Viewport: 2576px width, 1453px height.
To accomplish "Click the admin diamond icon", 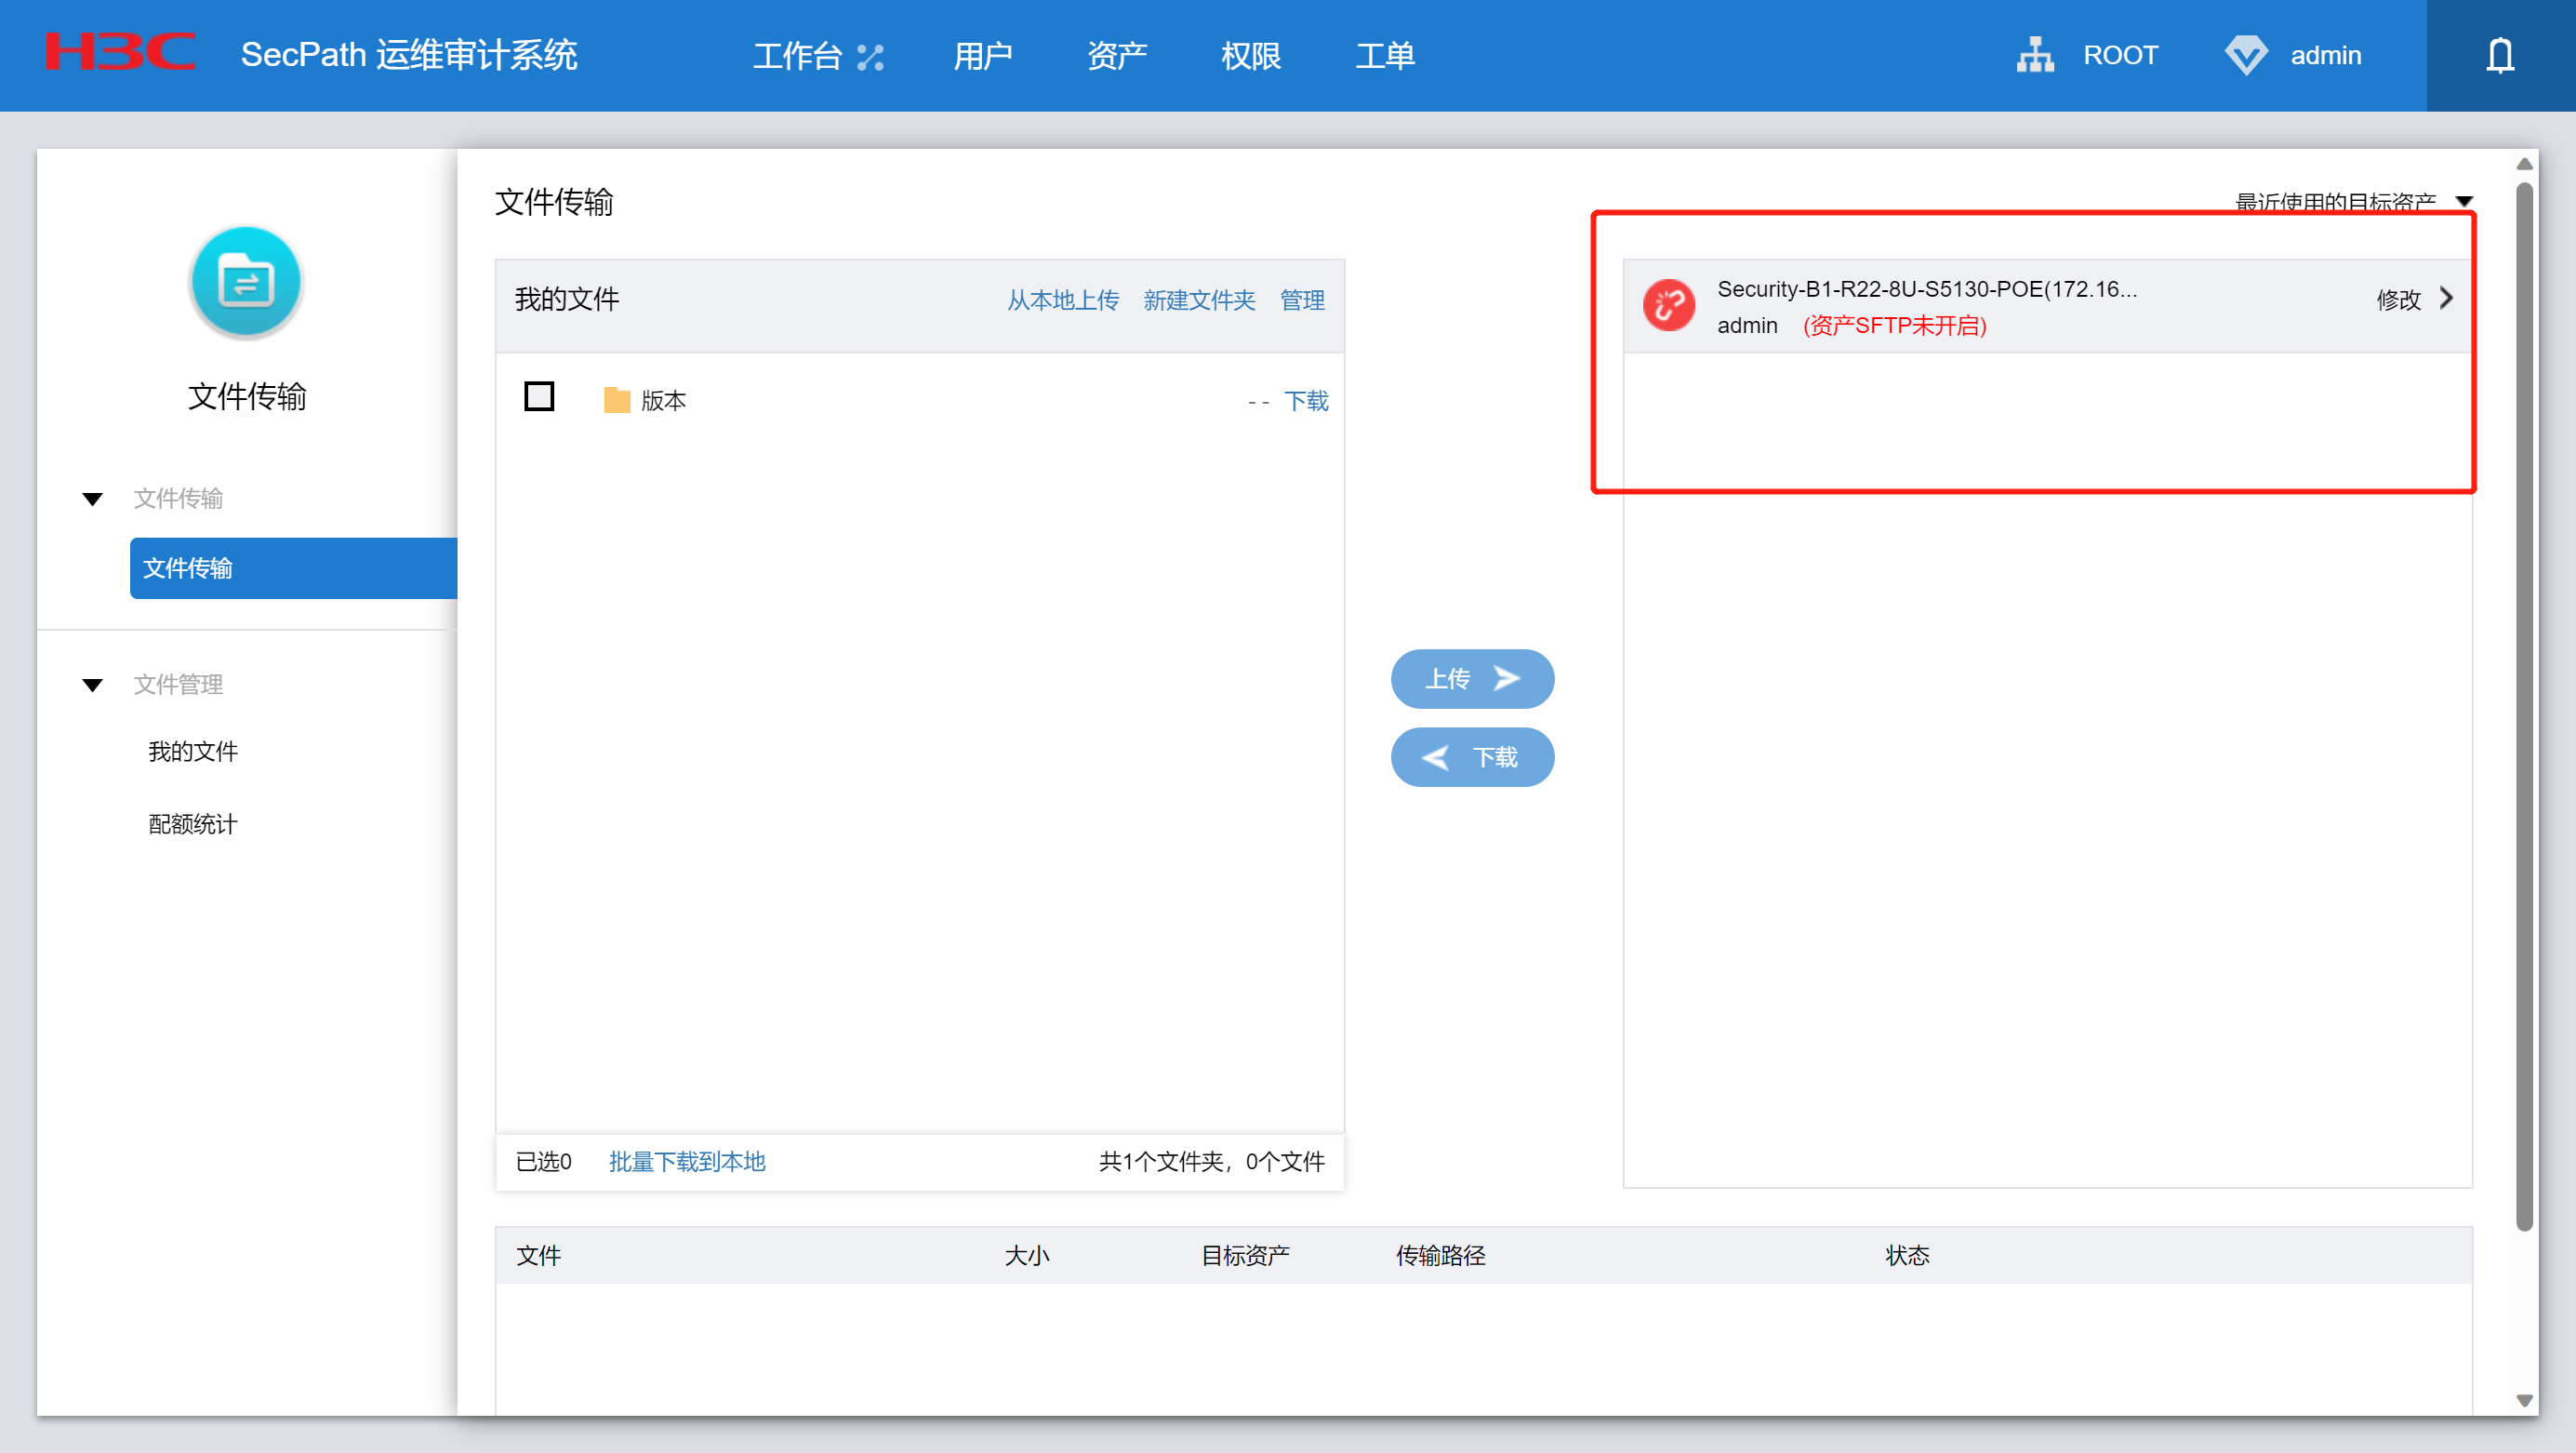I will pos(2245,55).
